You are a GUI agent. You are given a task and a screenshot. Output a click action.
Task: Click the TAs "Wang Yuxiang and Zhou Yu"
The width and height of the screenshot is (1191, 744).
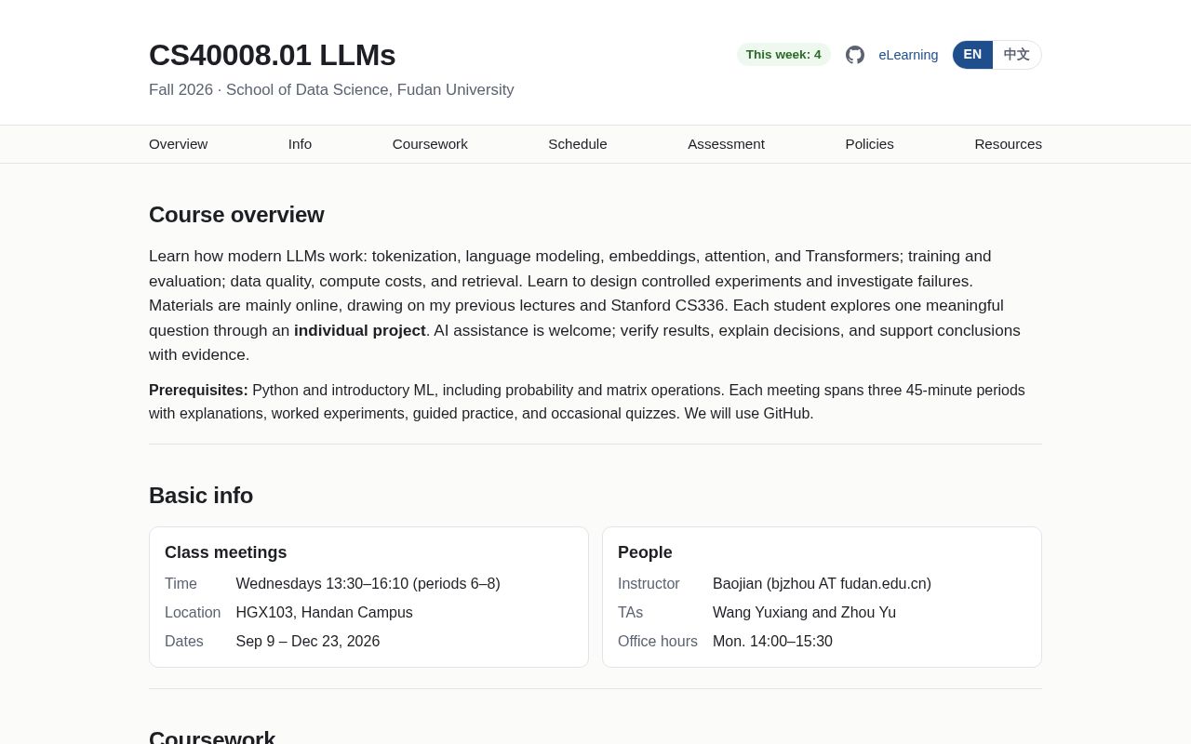tap(804, 613)
